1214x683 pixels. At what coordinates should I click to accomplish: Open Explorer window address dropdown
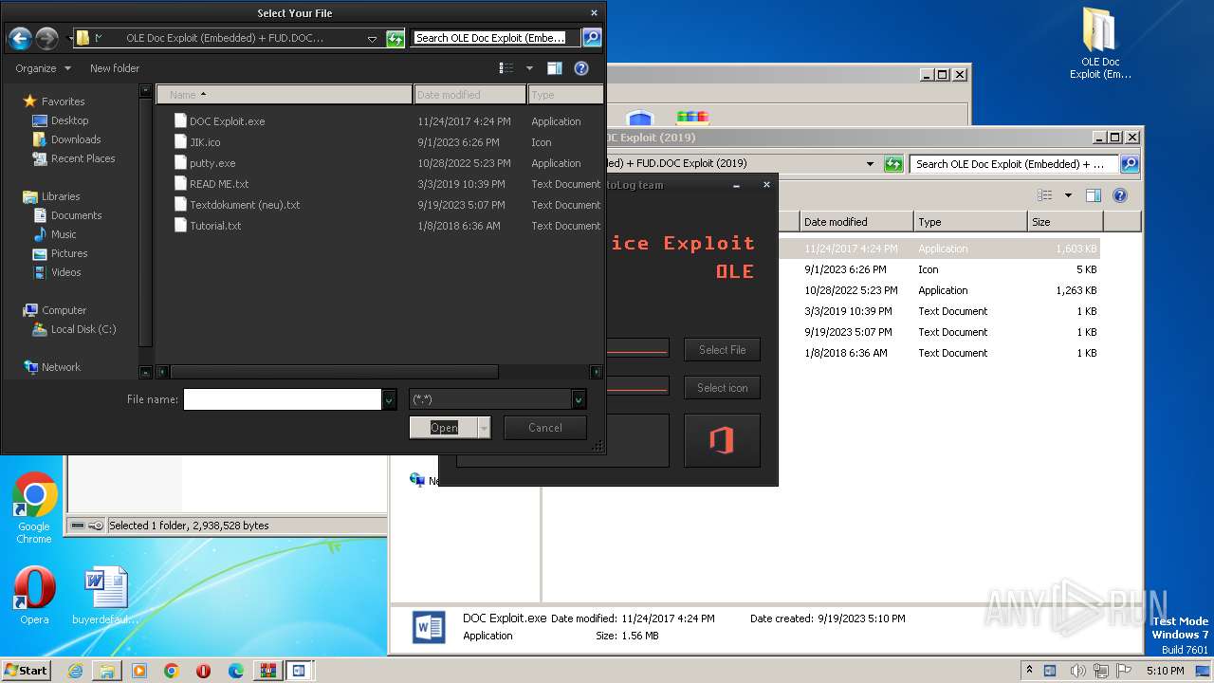point(870,164)
